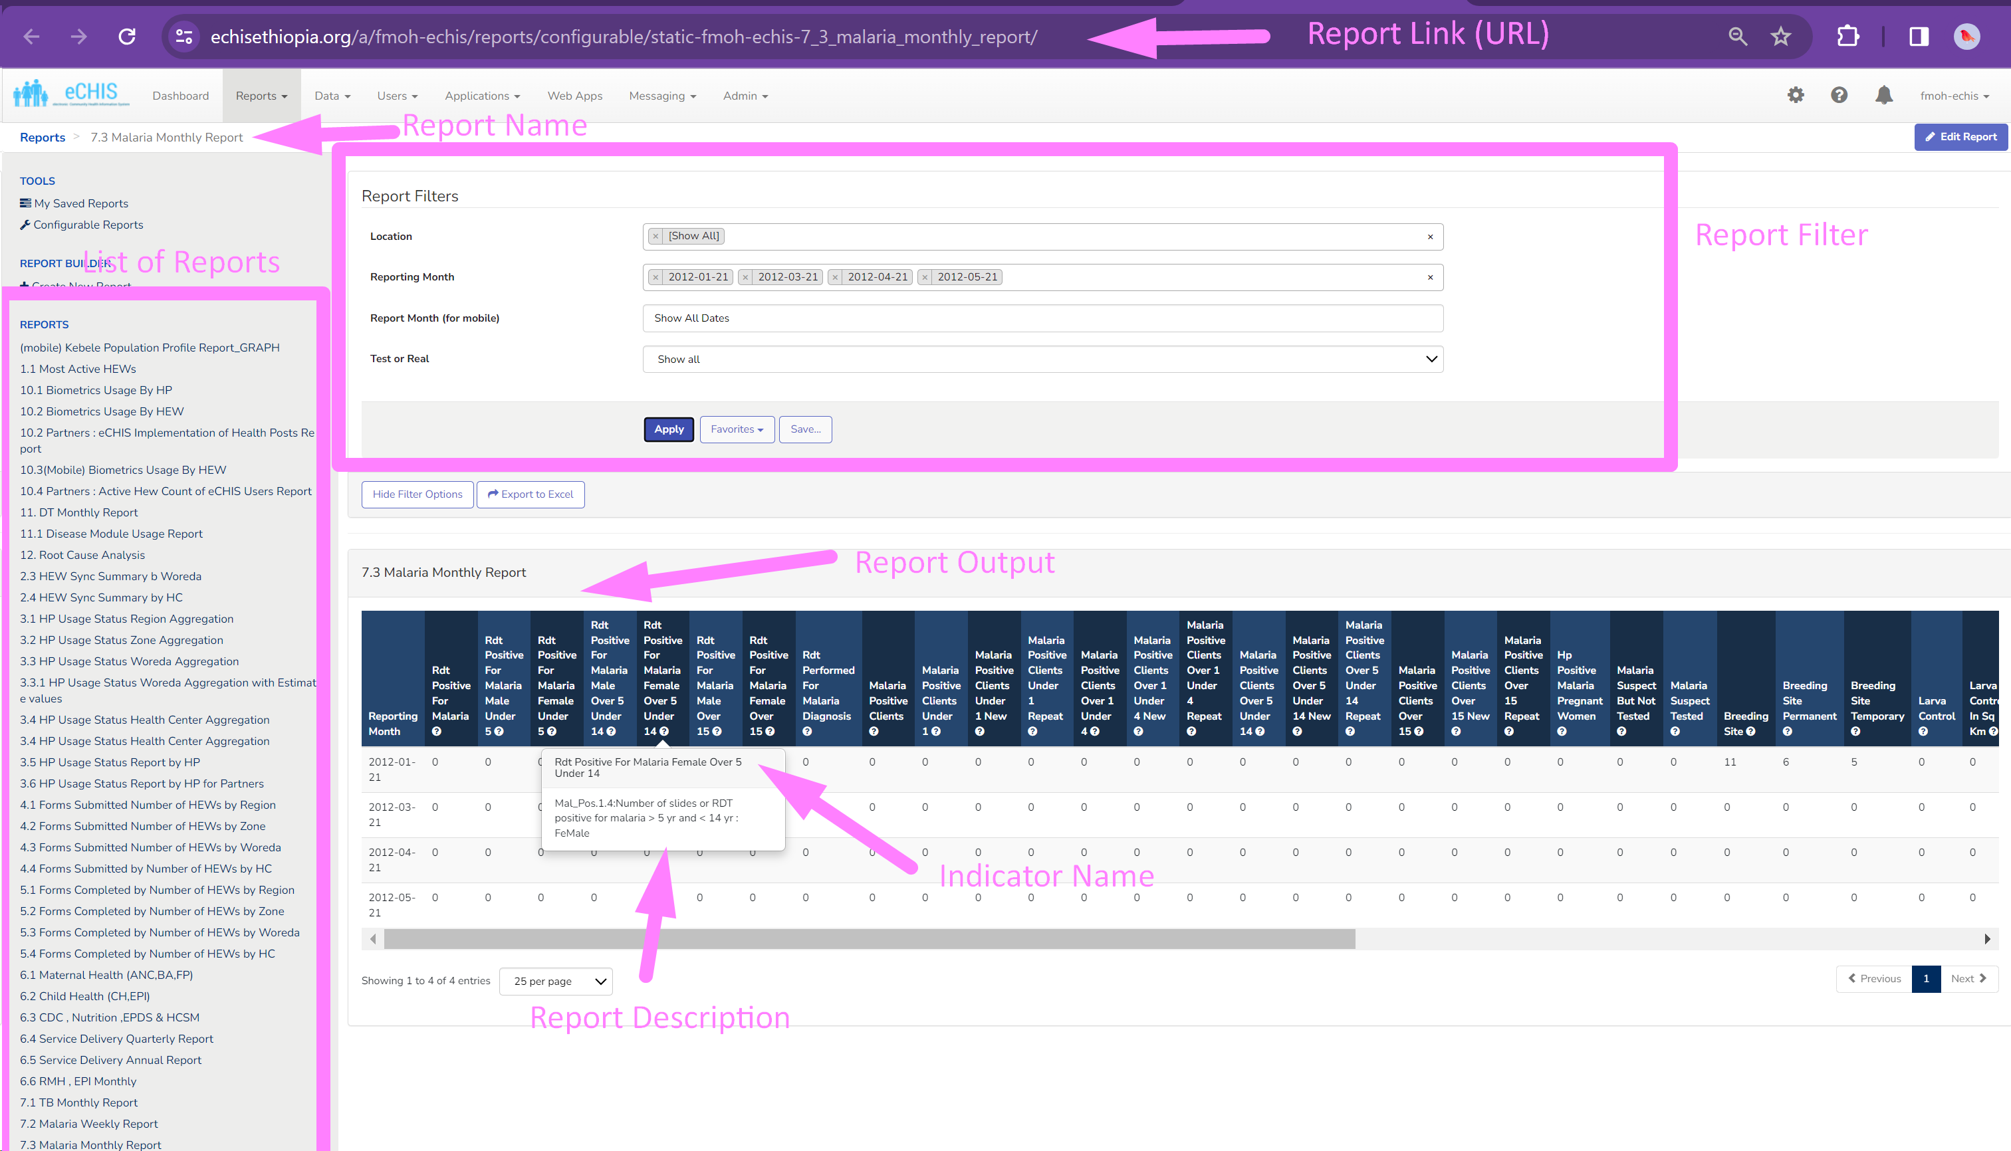Open notifications bell icon
This screenshot has width=2011, height=1151.
click(1885, 95)
